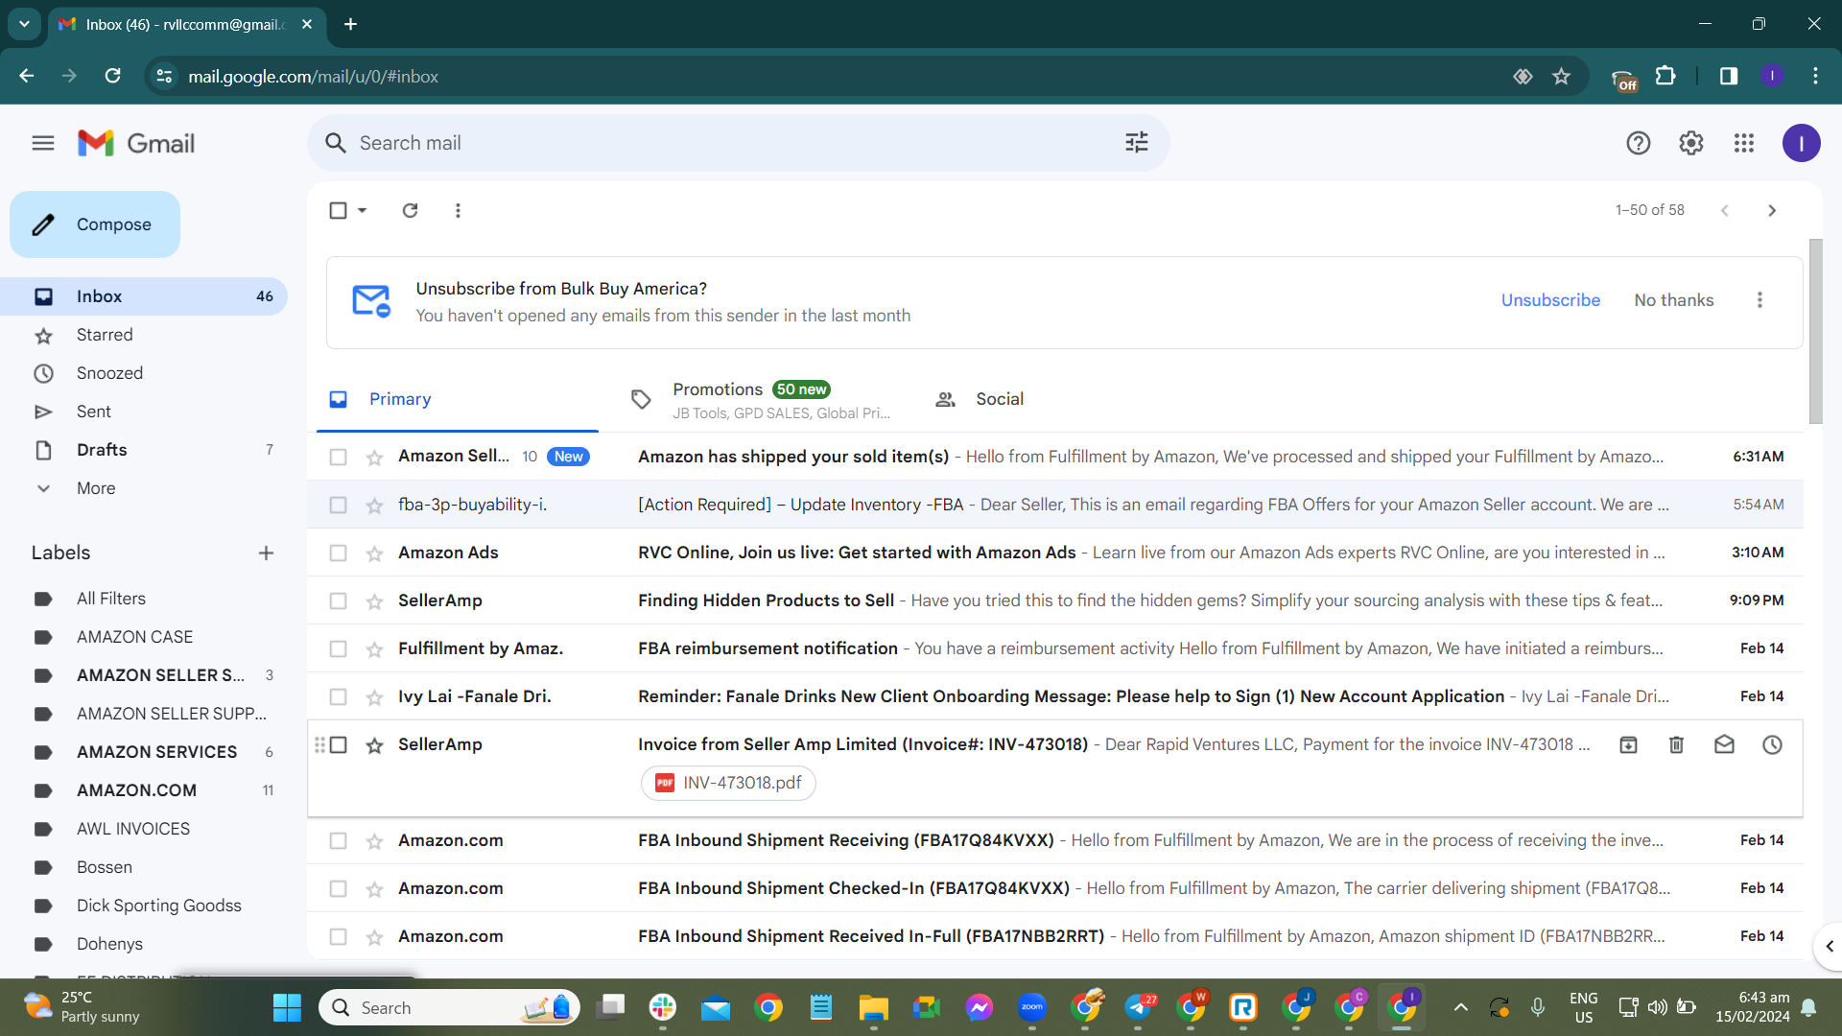Open the browser tab search dropdown
The image size is (1842, 1036).
coord(24,24)
